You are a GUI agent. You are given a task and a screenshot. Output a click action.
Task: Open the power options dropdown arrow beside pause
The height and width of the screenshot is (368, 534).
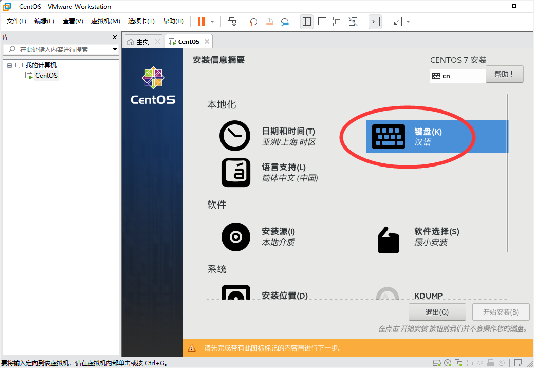click(x=212, y=22)
